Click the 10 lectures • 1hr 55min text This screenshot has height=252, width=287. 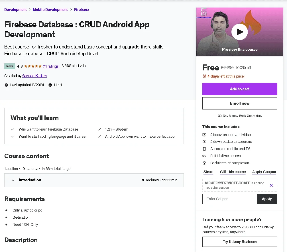click(159, 180)
